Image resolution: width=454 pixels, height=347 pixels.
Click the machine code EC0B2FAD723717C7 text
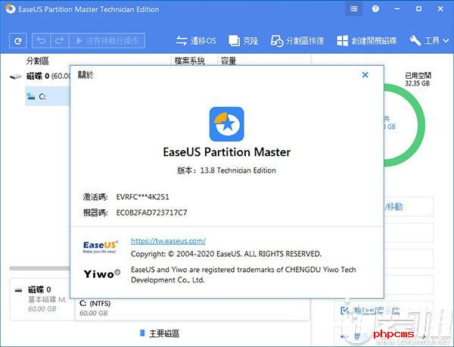[x=151, y=212]
